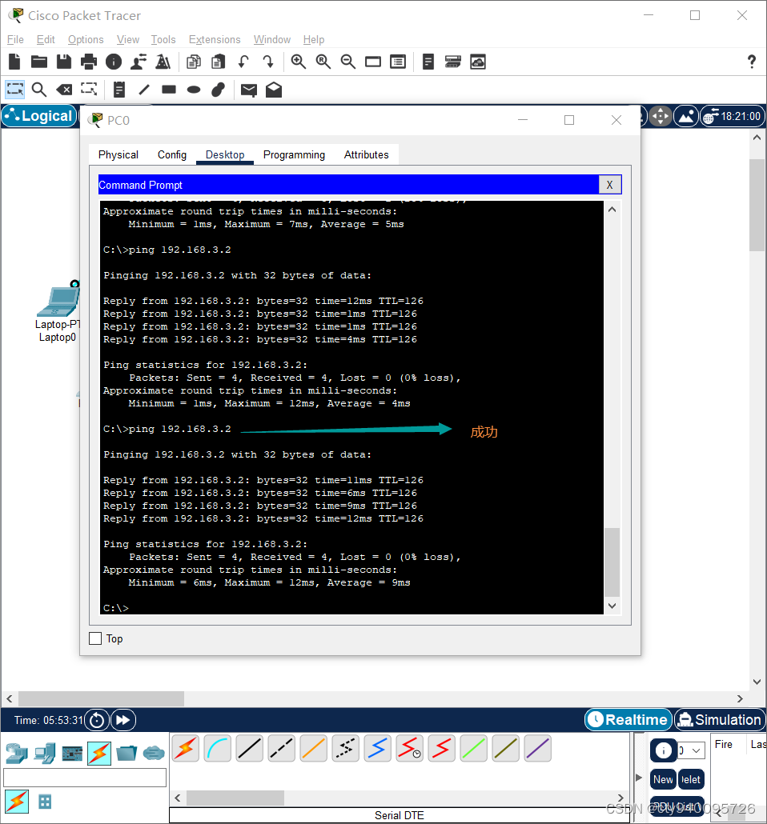Open the Tools menu

[x=163, y=39]
